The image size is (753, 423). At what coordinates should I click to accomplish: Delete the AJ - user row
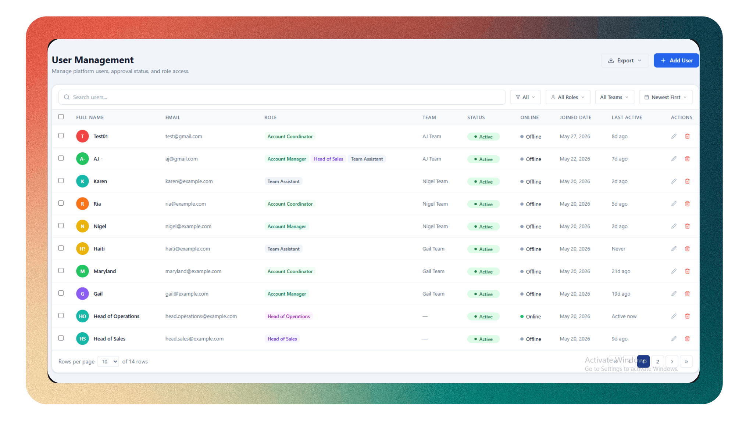click(687, 159)
